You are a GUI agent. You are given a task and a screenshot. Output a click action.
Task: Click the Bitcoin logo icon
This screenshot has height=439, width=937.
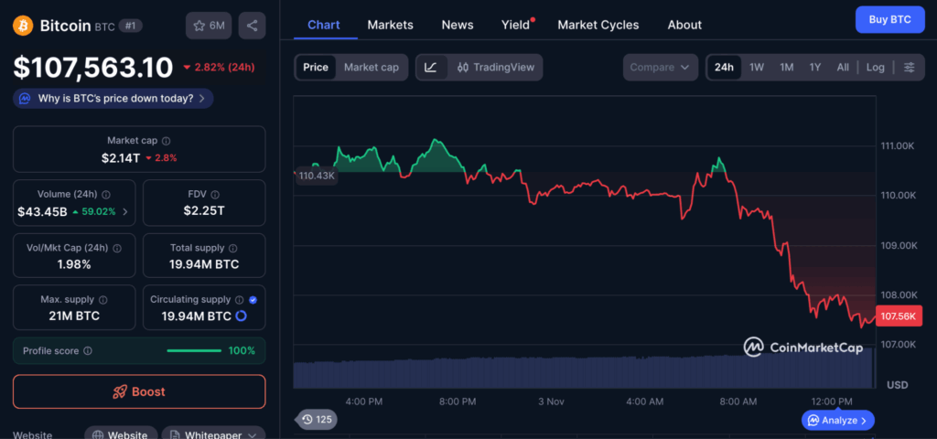pyautogui.click(x=23, y=26)
